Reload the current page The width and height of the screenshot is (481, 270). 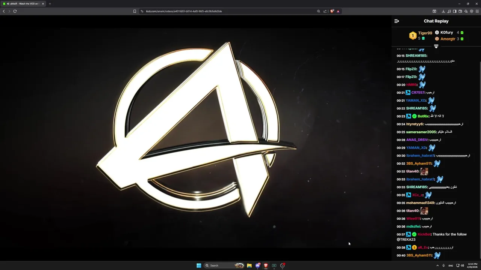[x=15, y=11]
